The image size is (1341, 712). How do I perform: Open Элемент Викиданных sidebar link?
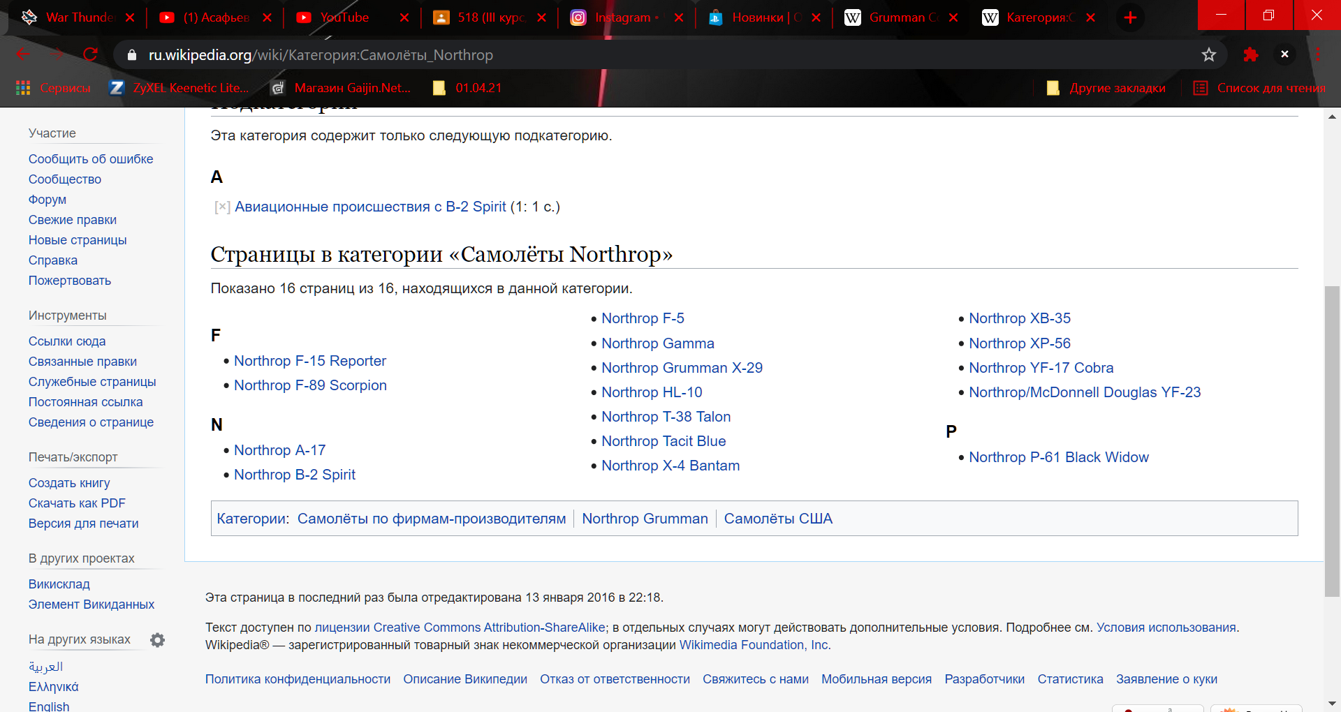(x=91, y=605)
